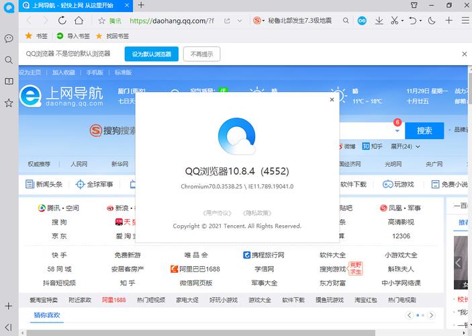Open the 用户协议 link in dialog
The height and width of the screenshot is (336, 472).
click(217, 213)
